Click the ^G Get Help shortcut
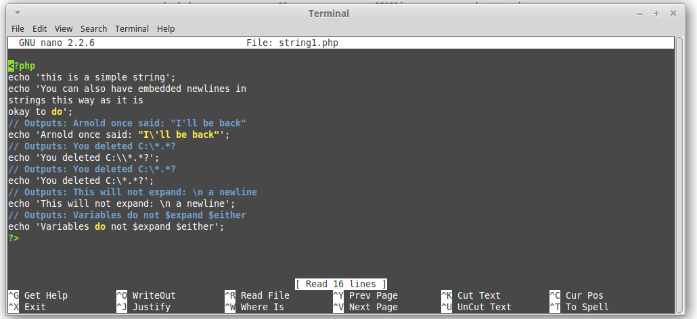The image size is (697, 319). (x=38, y=295)
